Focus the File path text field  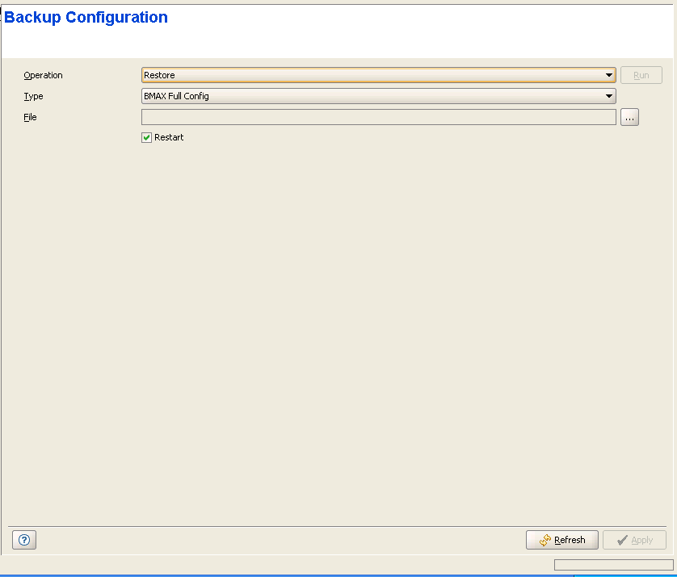tap(378, 117)
